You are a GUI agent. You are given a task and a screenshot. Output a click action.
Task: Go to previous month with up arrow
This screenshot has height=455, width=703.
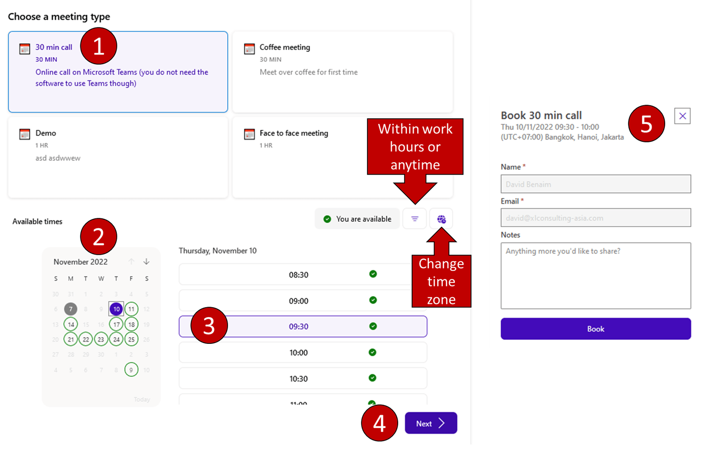(x=131, y=262)
